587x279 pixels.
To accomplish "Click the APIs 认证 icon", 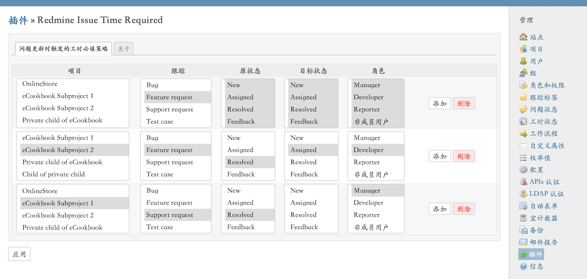I will pyautogui.click(x=523, y=182).
